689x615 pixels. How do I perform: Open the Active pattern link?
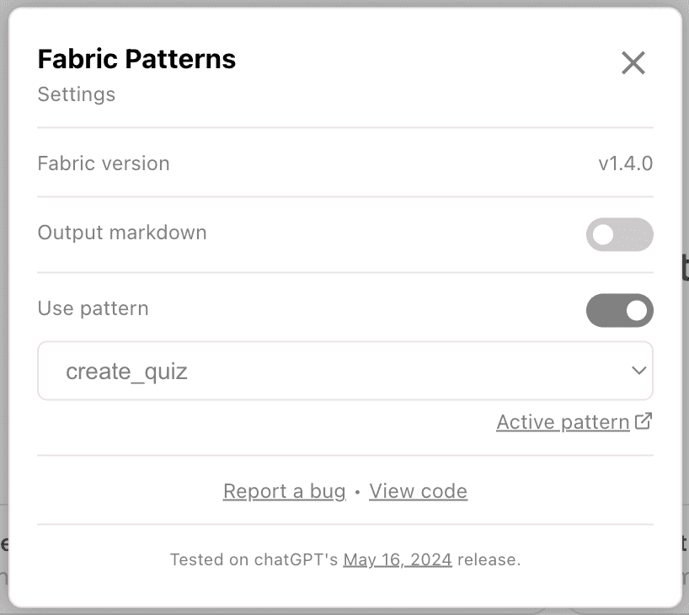[x=563, y=422]
